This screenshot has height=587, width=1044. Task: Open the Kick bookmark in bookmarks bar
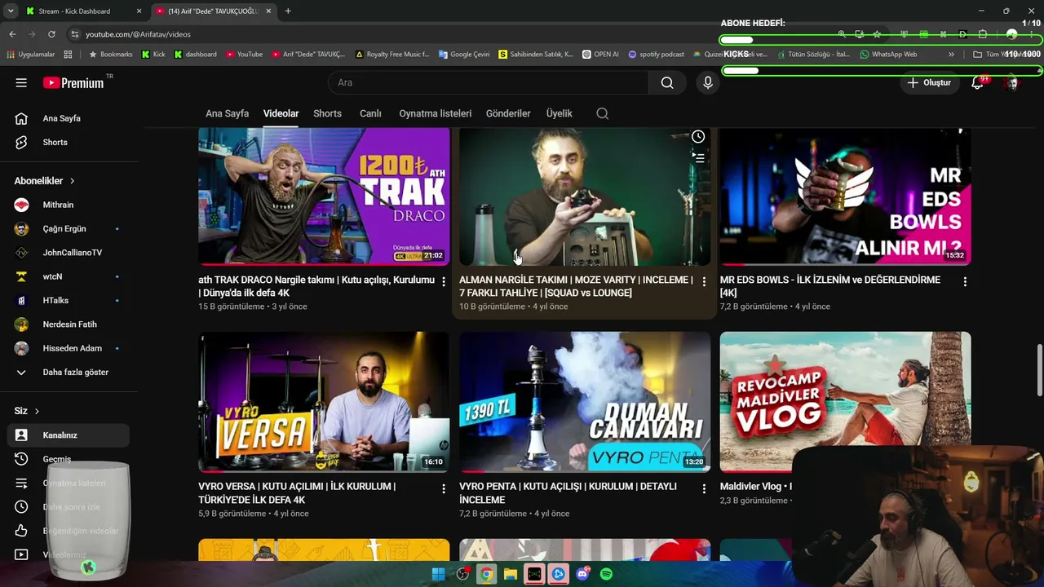click(x=153, y=55)
